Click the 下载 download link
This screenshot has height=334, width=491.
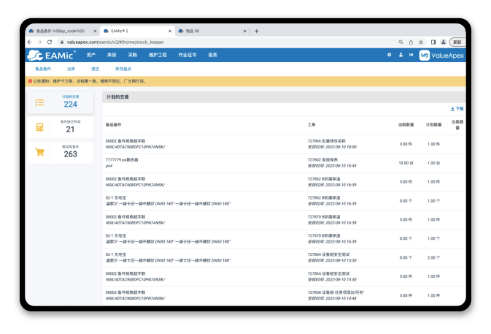(x=457, y=108)
